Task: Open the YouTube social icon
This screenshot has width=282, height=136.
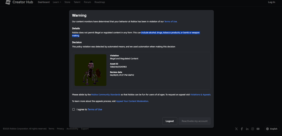Action: 258,129
